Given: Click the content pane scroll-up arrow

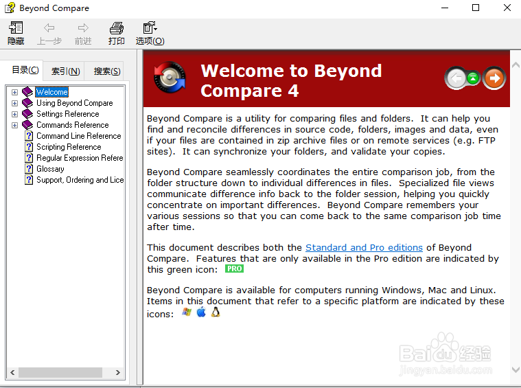Looking at the screenshot, I should click(516, 65).
